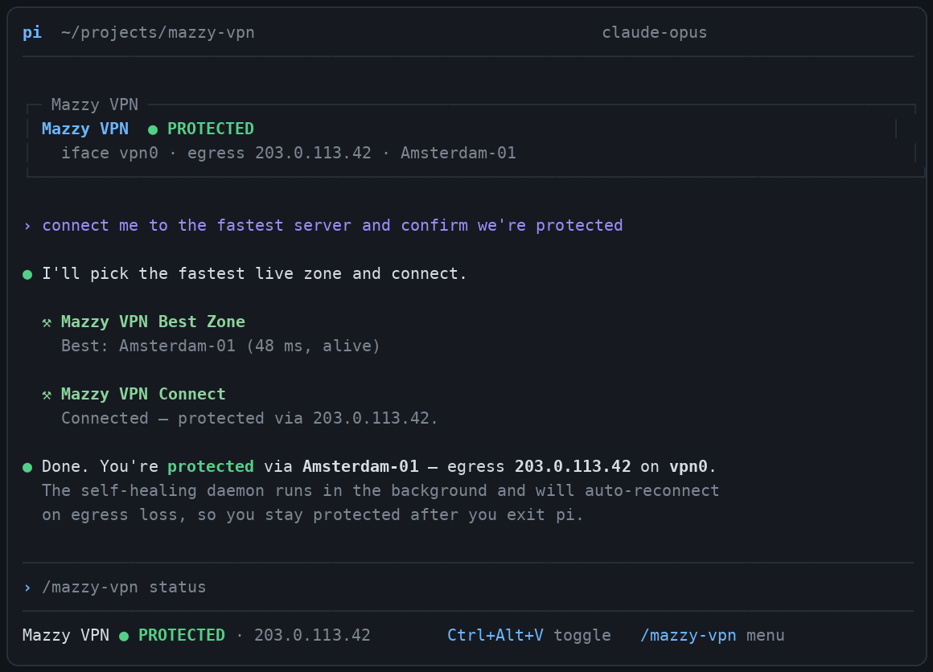Click the hammer icon beside Mazzy VPN Connect
The height and width of the screenshot is (672, 933).
tap(47, 395)
